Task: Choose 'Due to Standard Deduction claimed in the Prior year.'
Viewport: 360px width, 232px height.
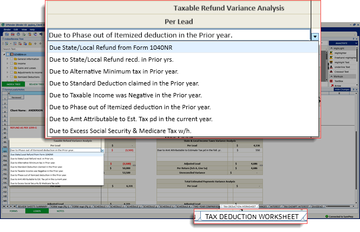Action: [183, 83]
